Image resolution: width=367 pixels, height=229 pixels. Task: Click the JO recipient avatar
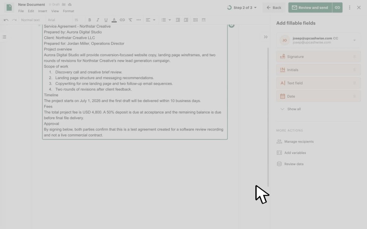tap(285, 40)
